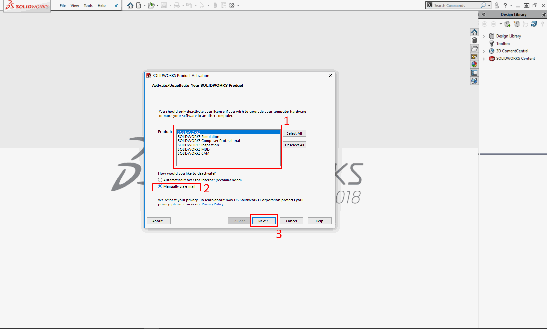Screen dimensions: 547x329
Task: Click the Refresh icon in Design Library
Action: click(x=534, y=24)
